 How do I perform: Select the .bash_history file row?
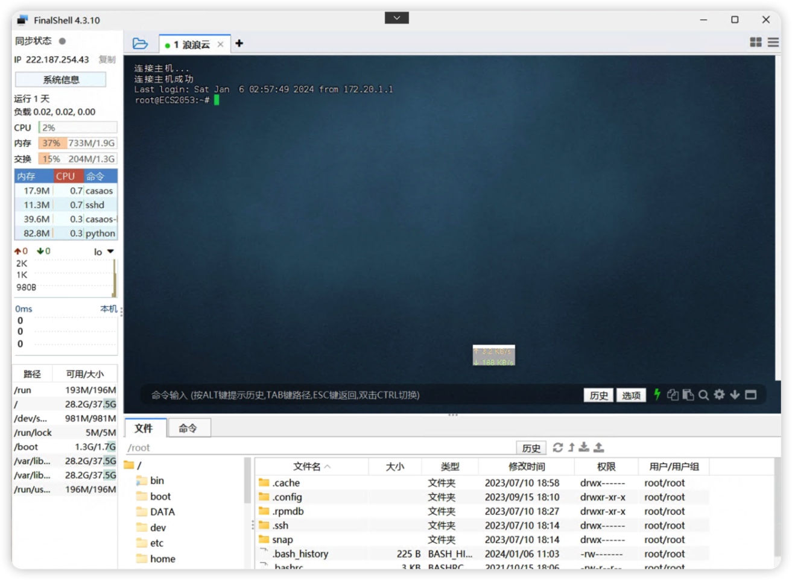point(483,553)
